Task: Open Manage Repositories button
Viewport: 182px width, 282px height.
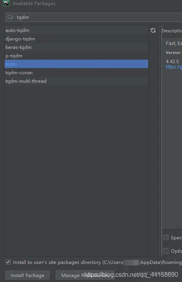Action: tap(85, 275)
